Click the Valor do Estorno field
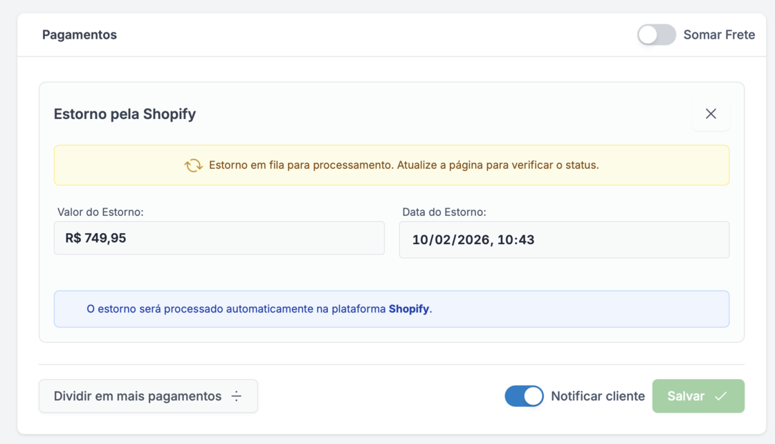 [x=219, y=239]
